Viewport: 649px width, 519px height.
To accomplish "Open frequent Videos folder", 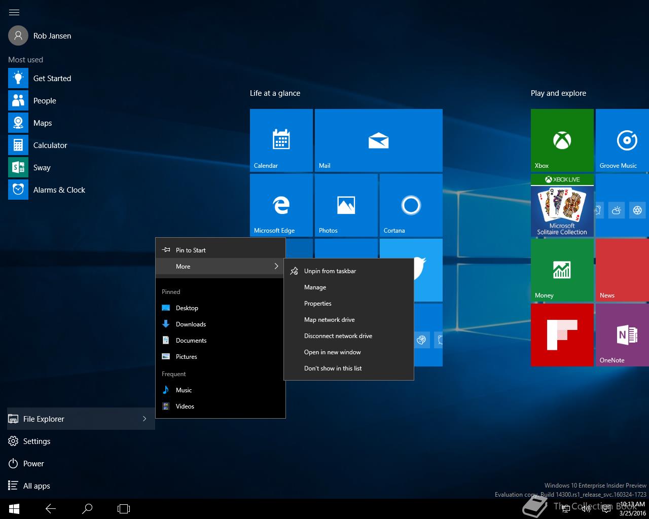I will point(221,406).
